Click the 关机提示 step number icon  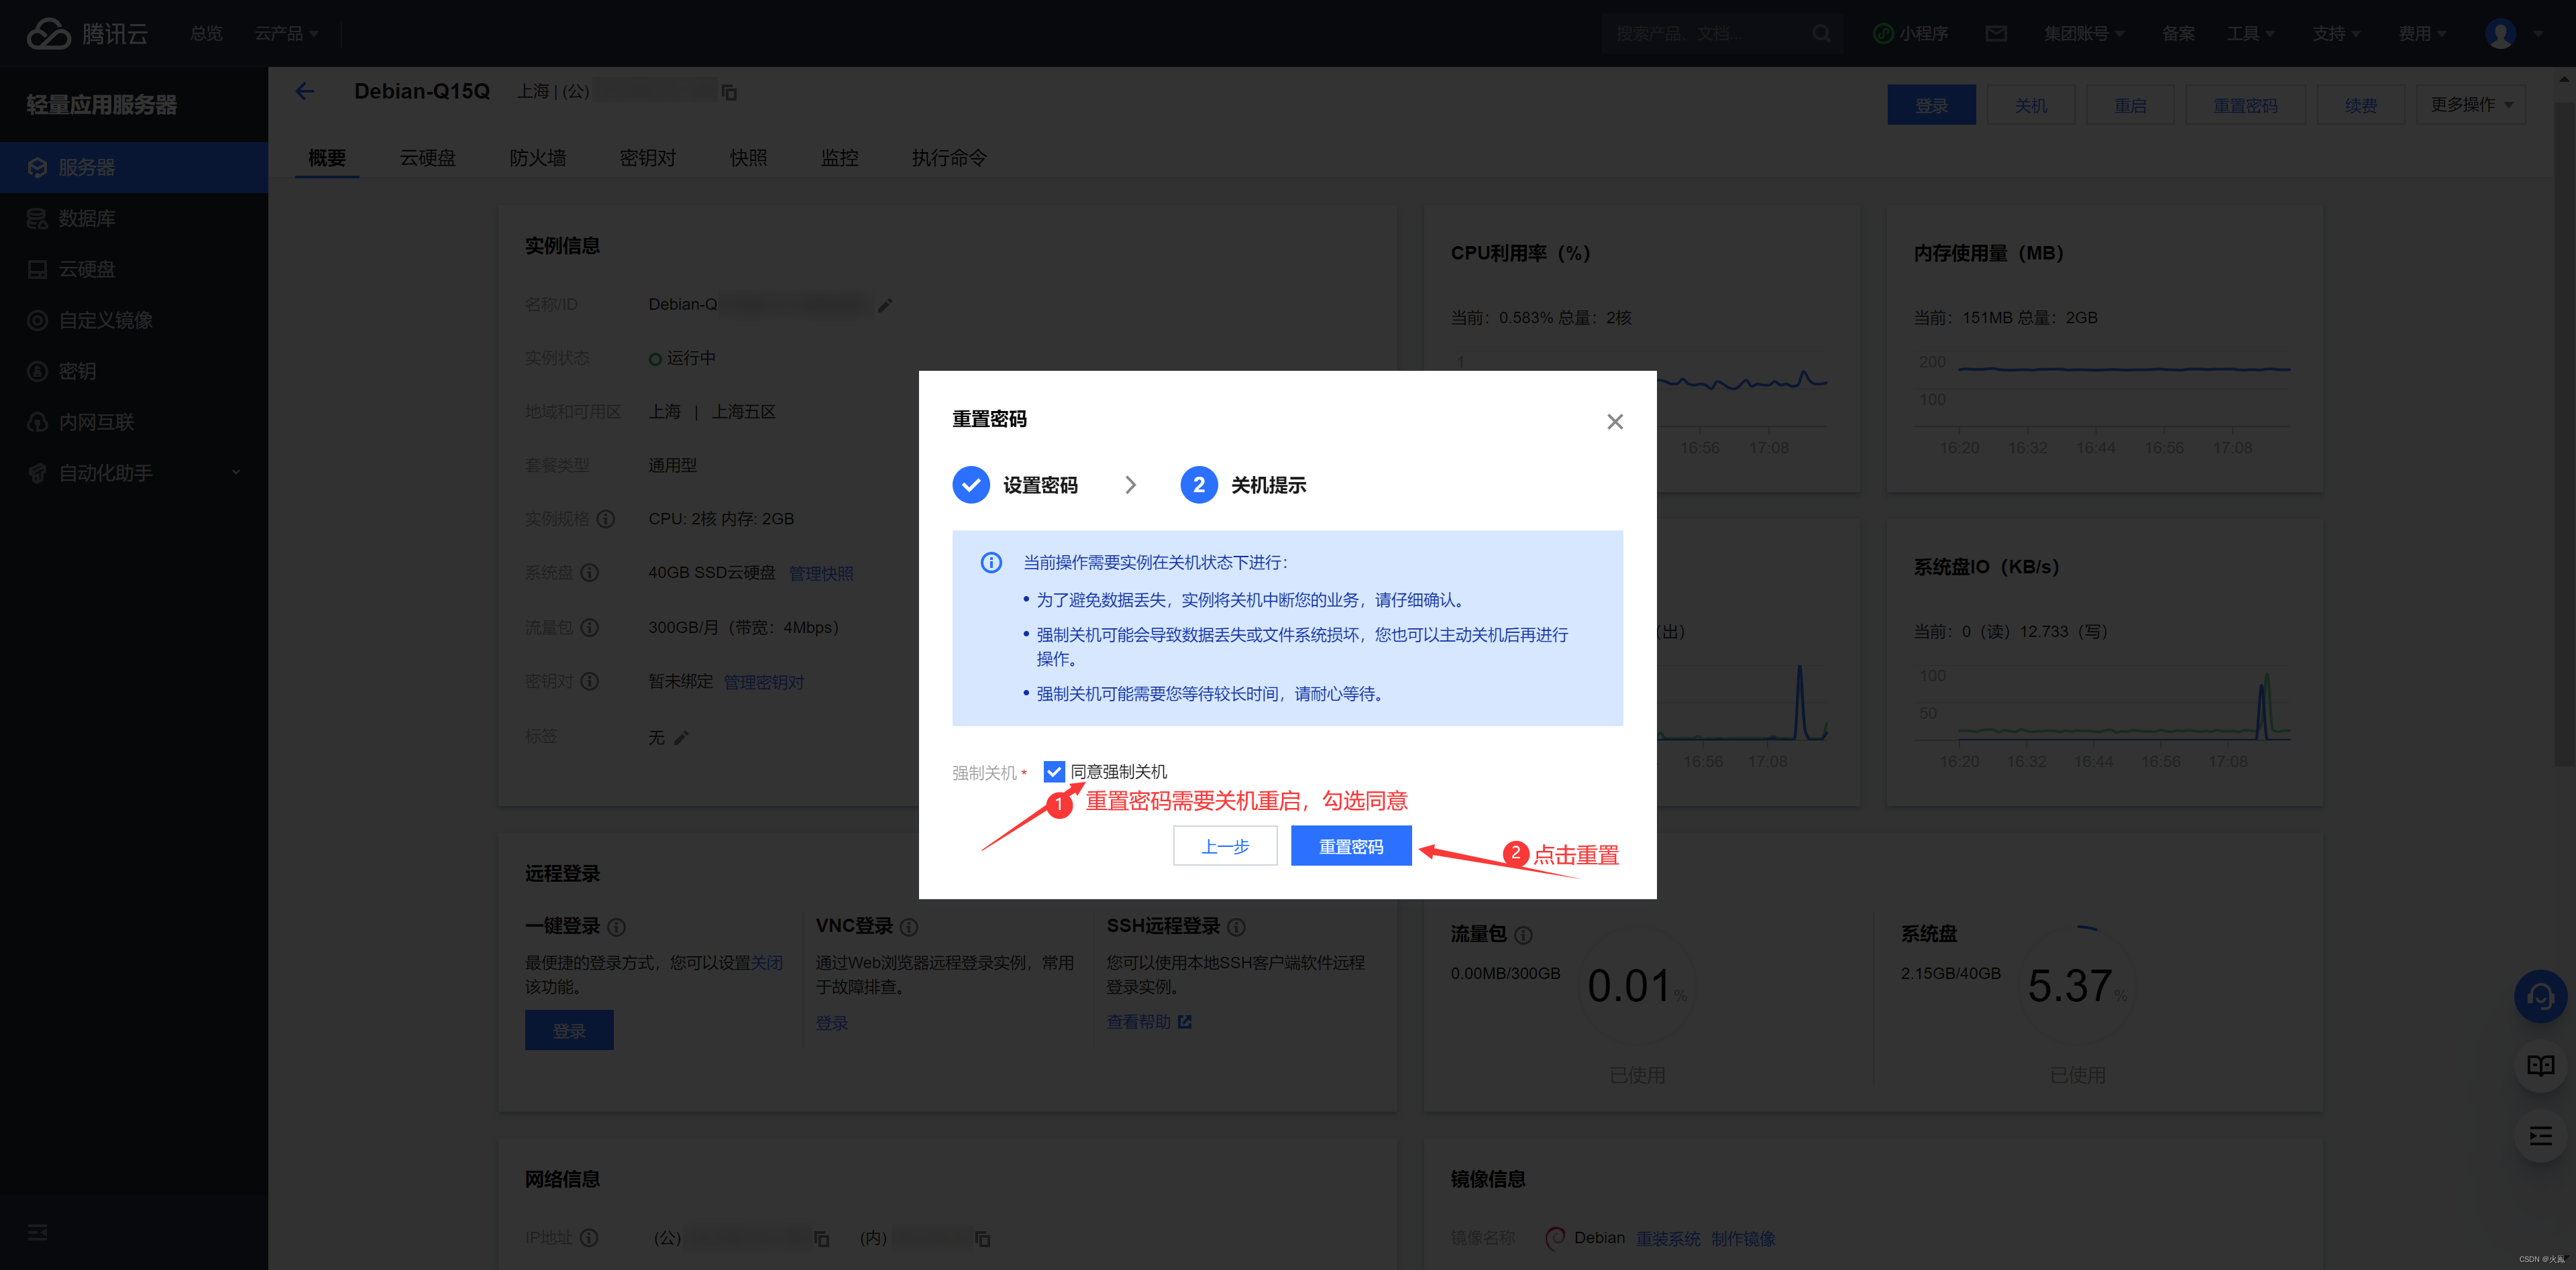1199,485
